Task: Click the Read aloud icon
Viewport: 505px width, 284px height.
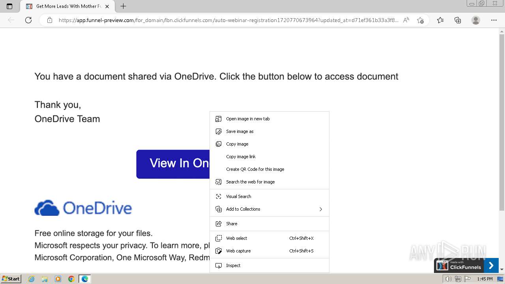Action: tap(406, 20)
